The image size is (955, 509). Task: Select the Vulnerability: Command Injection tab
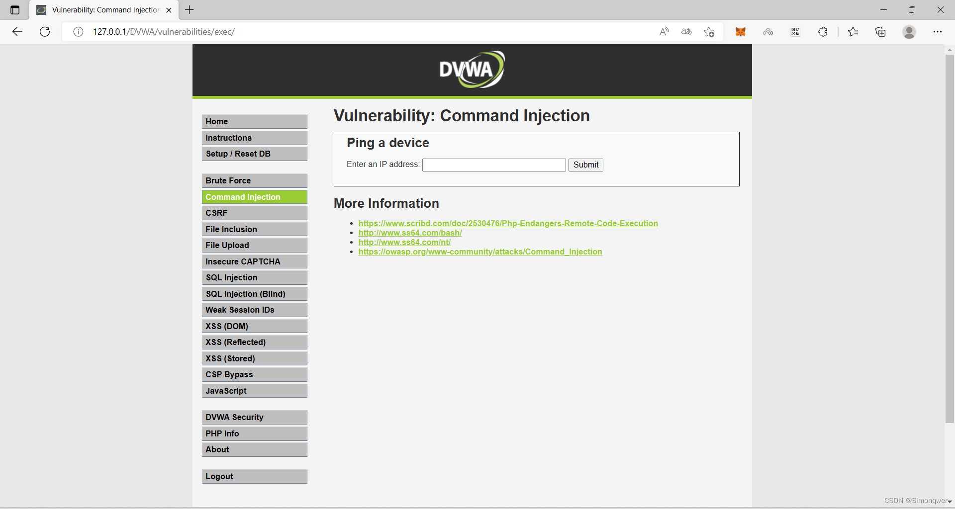(x=104, y=10)
